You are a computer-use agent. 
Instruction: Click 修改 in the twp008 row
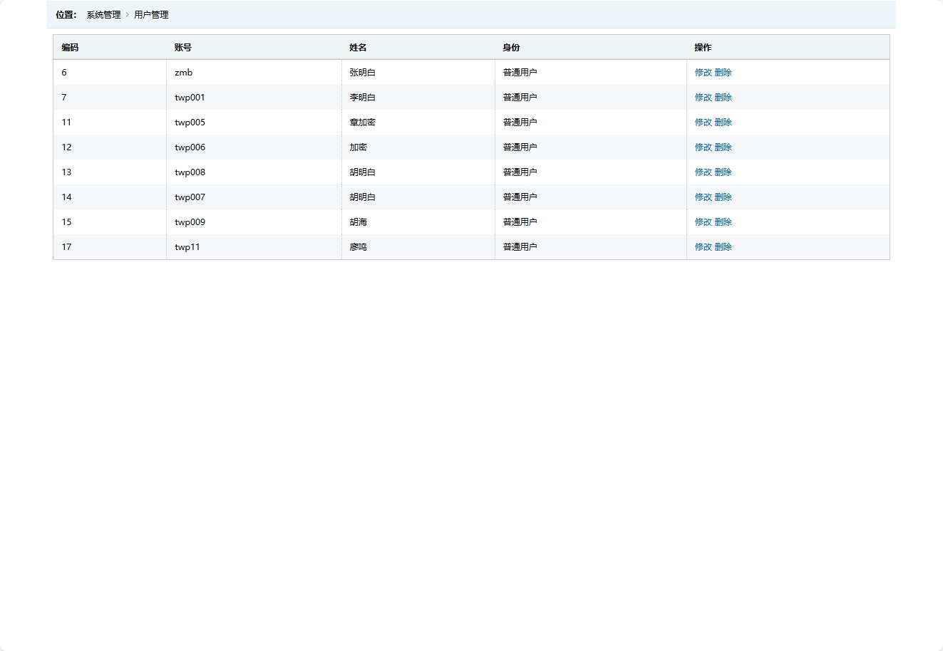703,172
